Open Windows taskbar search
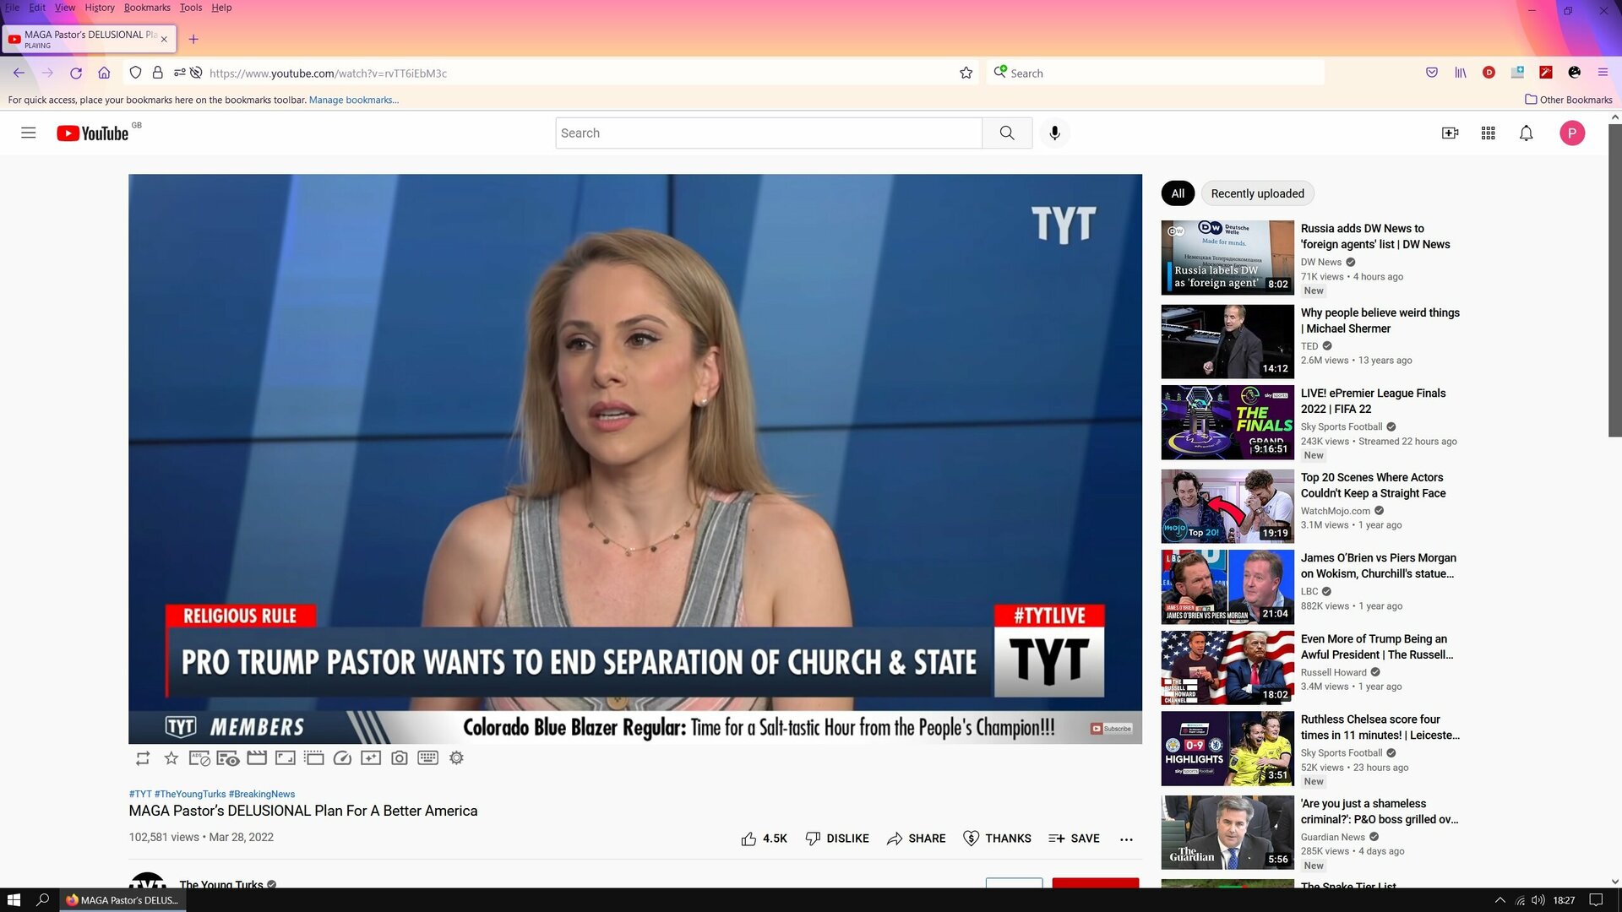1622x912 pixels. tap(42, 900)
